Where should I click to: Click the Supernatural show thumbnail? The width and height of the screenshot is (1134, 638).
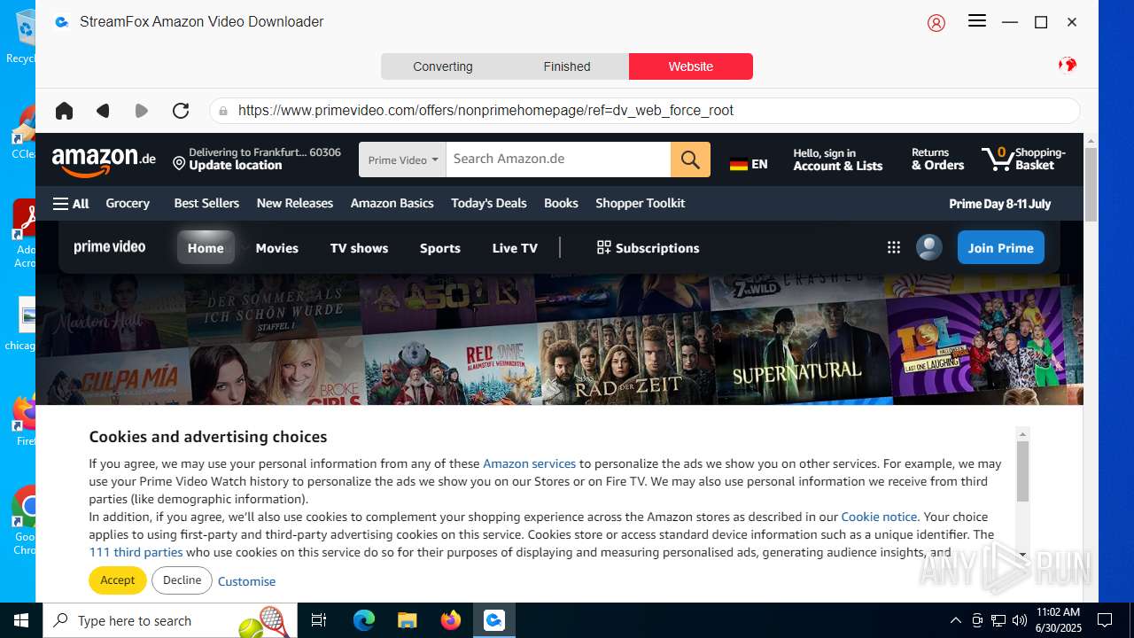pos(800,354)
